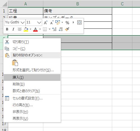This screenshot has height=131, width=140.
Task: Select column B header
Action: [x=78, y=4]
